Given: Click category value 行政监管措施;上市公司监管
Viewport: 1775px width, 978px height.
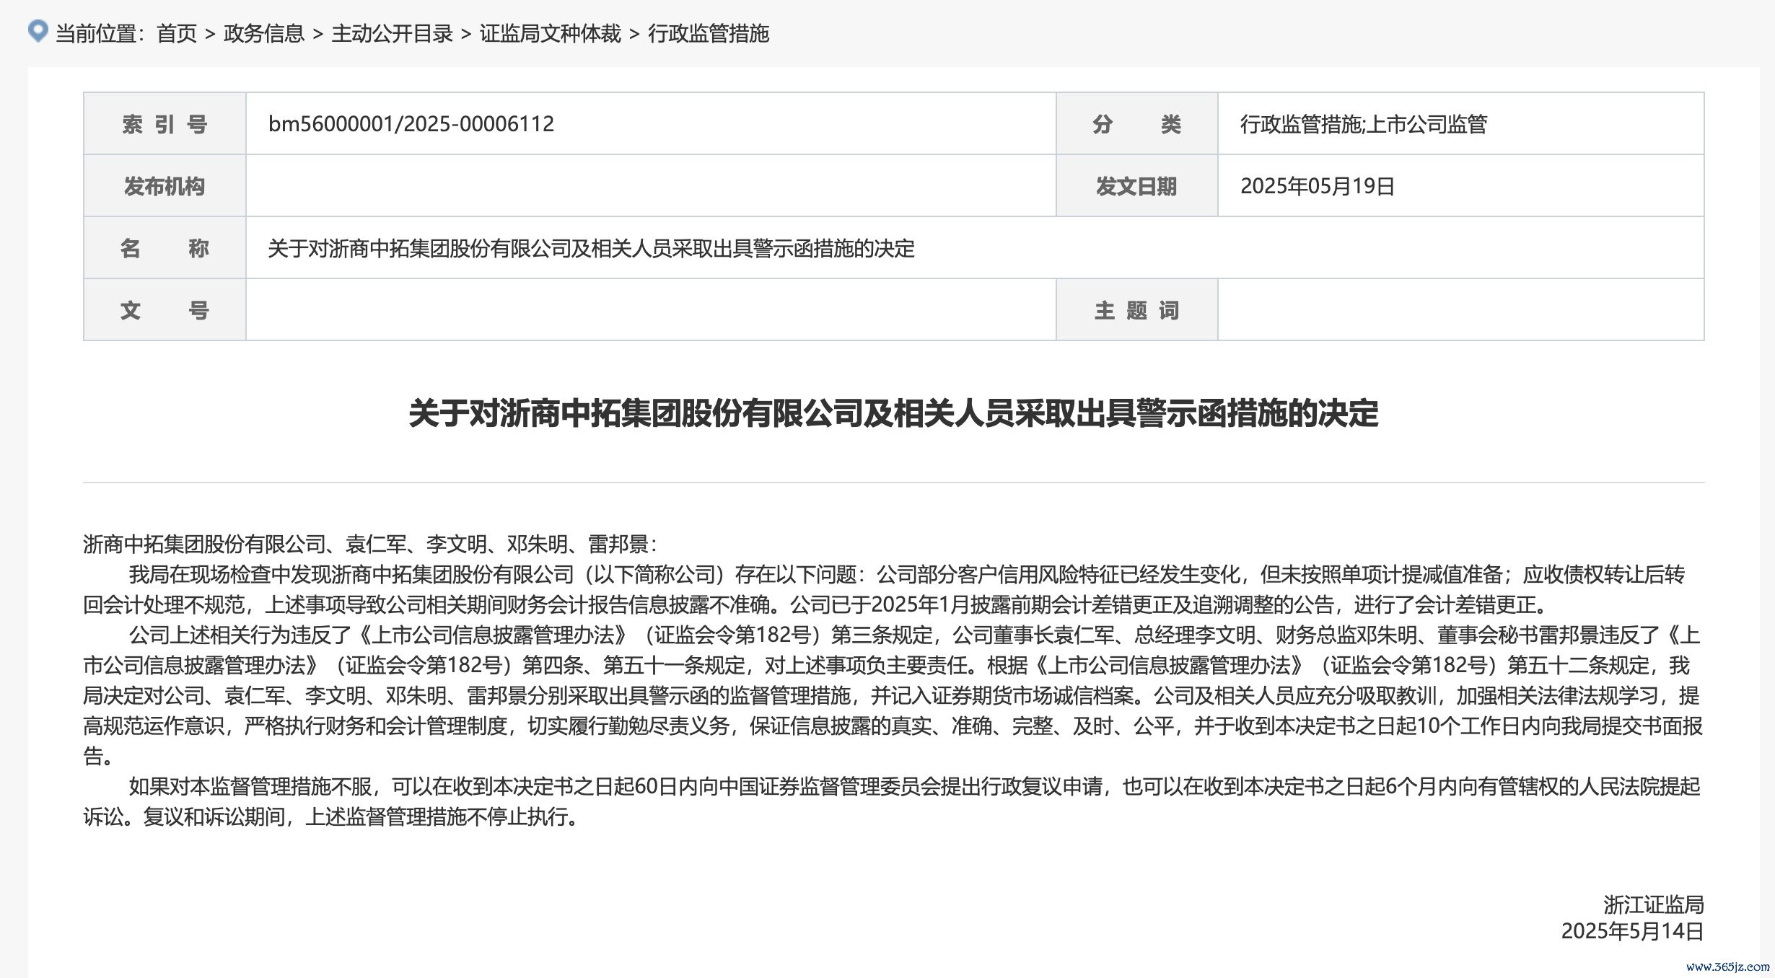Looking at the screenshot, I should 1364,124.
